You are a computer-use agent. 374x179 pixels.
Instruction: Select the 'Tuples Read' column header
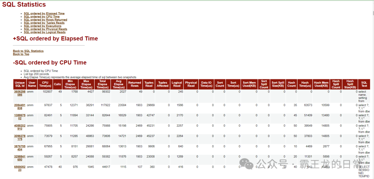pyautogui.click(x=149, y=84)
